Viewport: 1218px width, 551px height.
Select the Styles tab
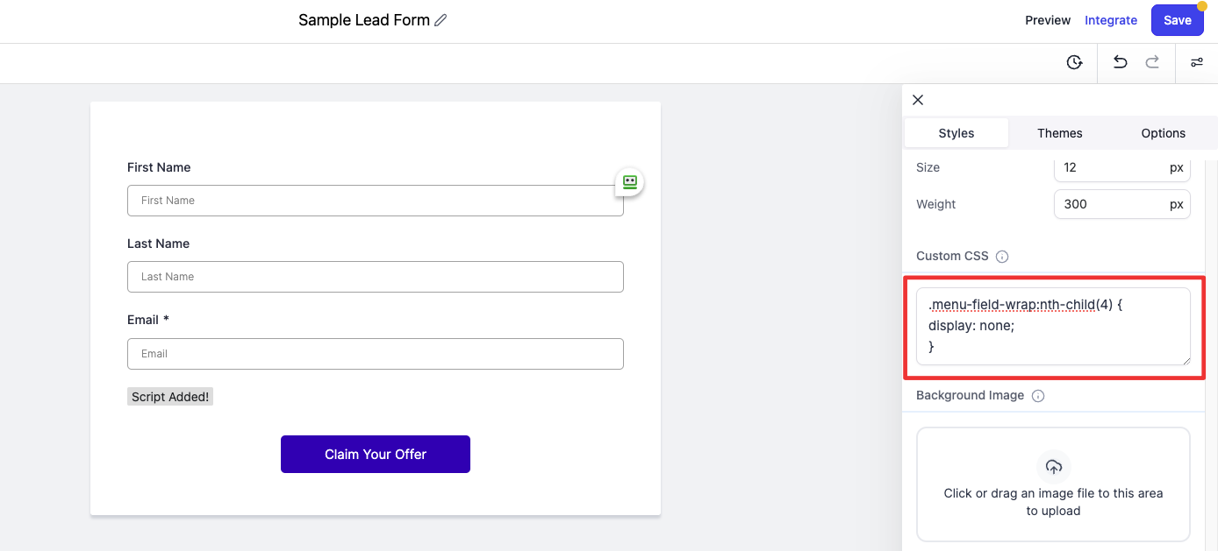pyautogui.click(x=956, y=133)
